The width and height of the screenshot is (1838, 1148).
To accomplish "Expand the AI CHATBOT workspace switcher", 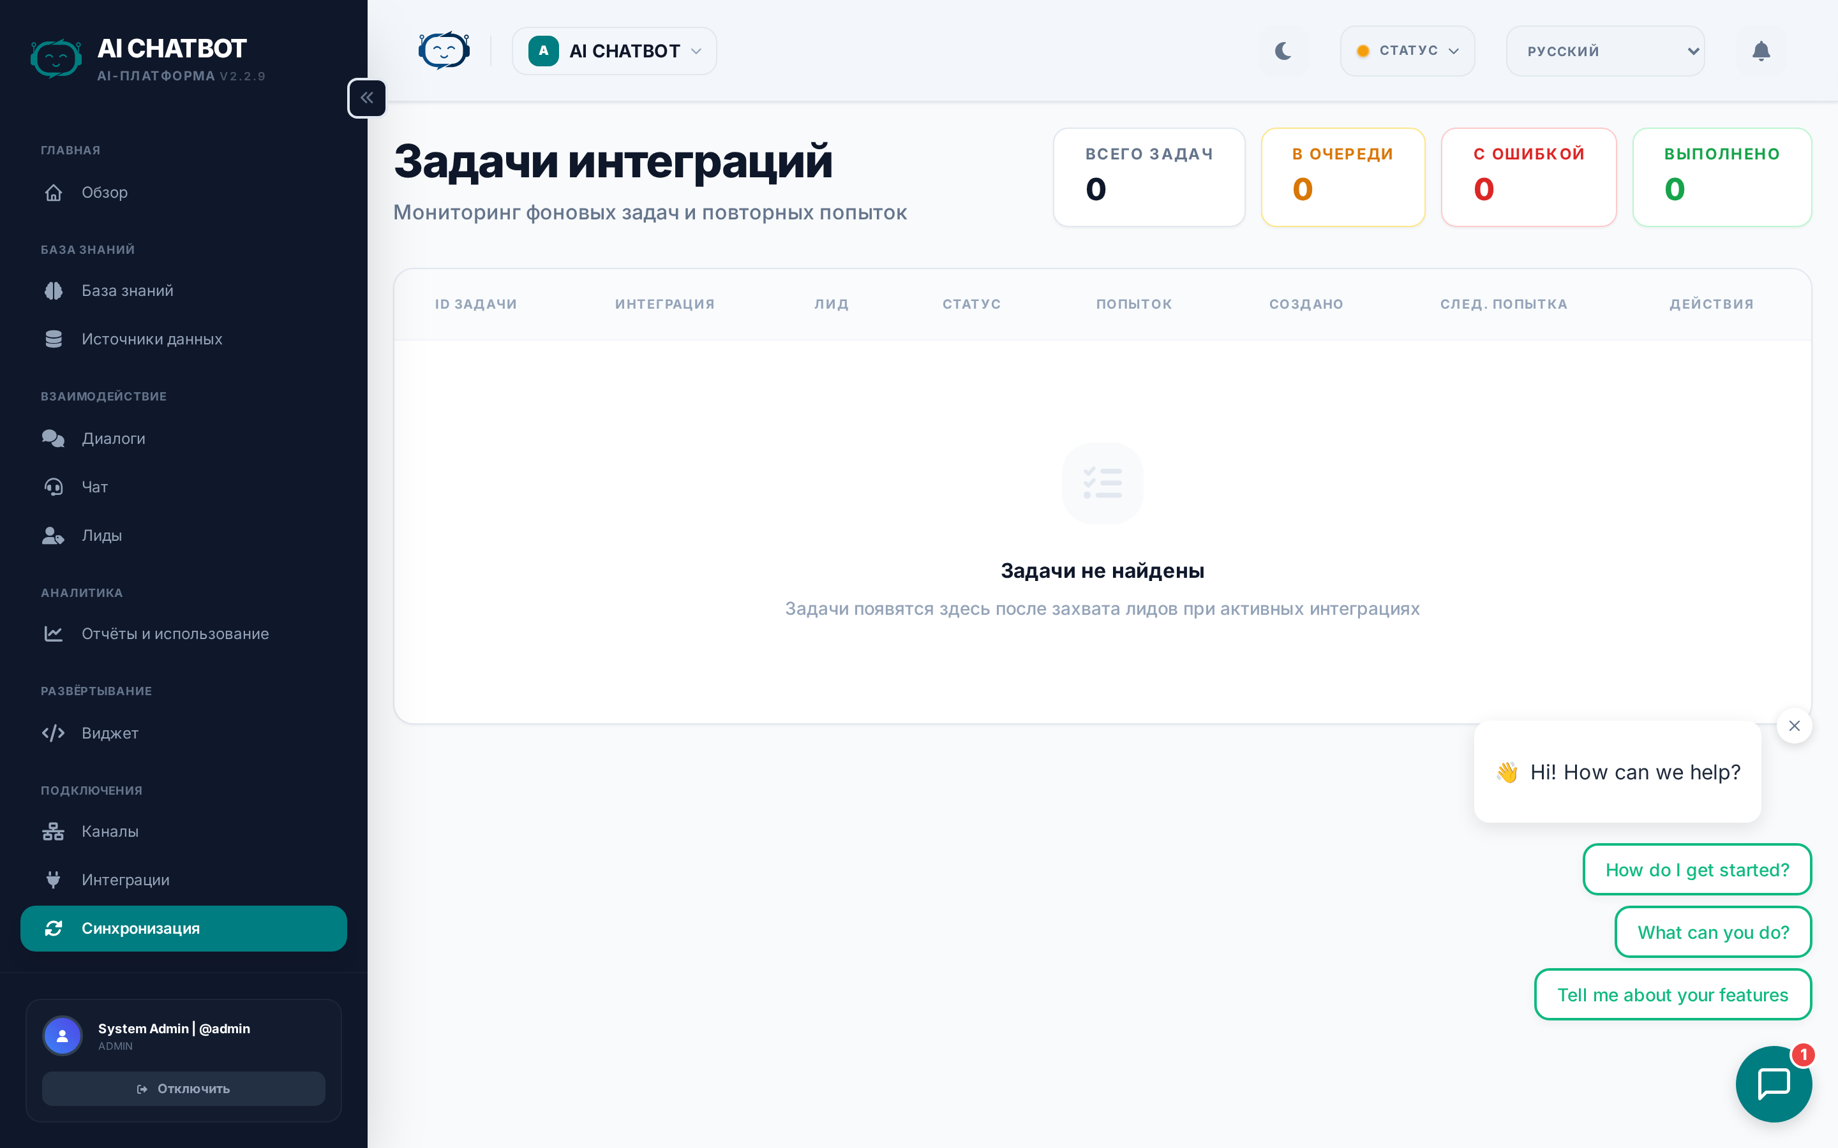I will [x=615, y=51].
